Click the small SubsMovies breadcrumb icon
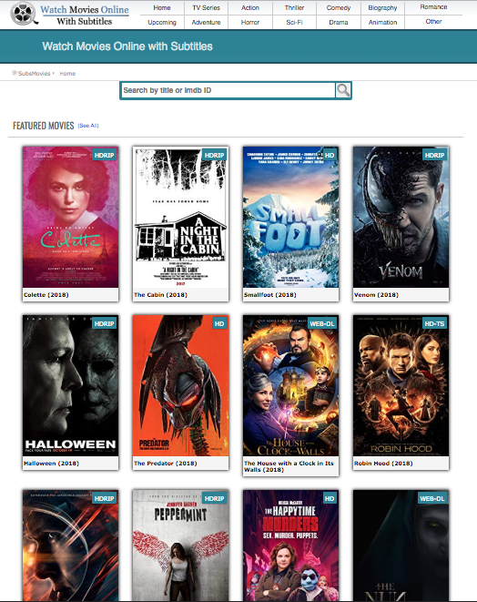 15,73
